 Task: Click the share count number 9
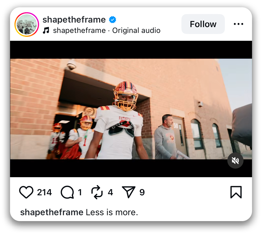click(142, 192)
